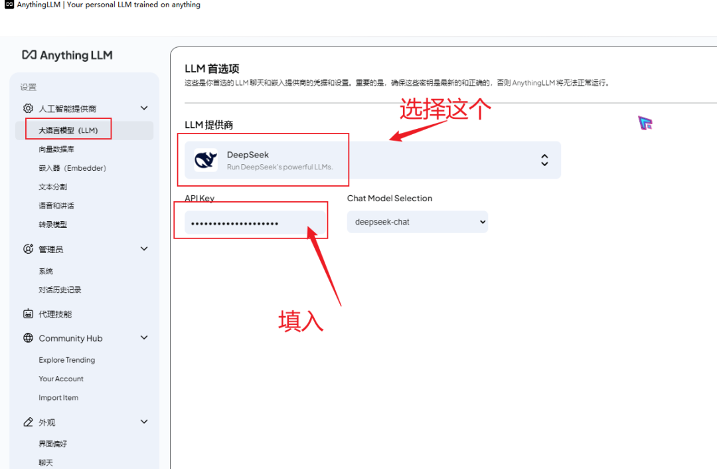Click the LLM 提供商 label
717x469 pixels.
(x=209, y=125)
